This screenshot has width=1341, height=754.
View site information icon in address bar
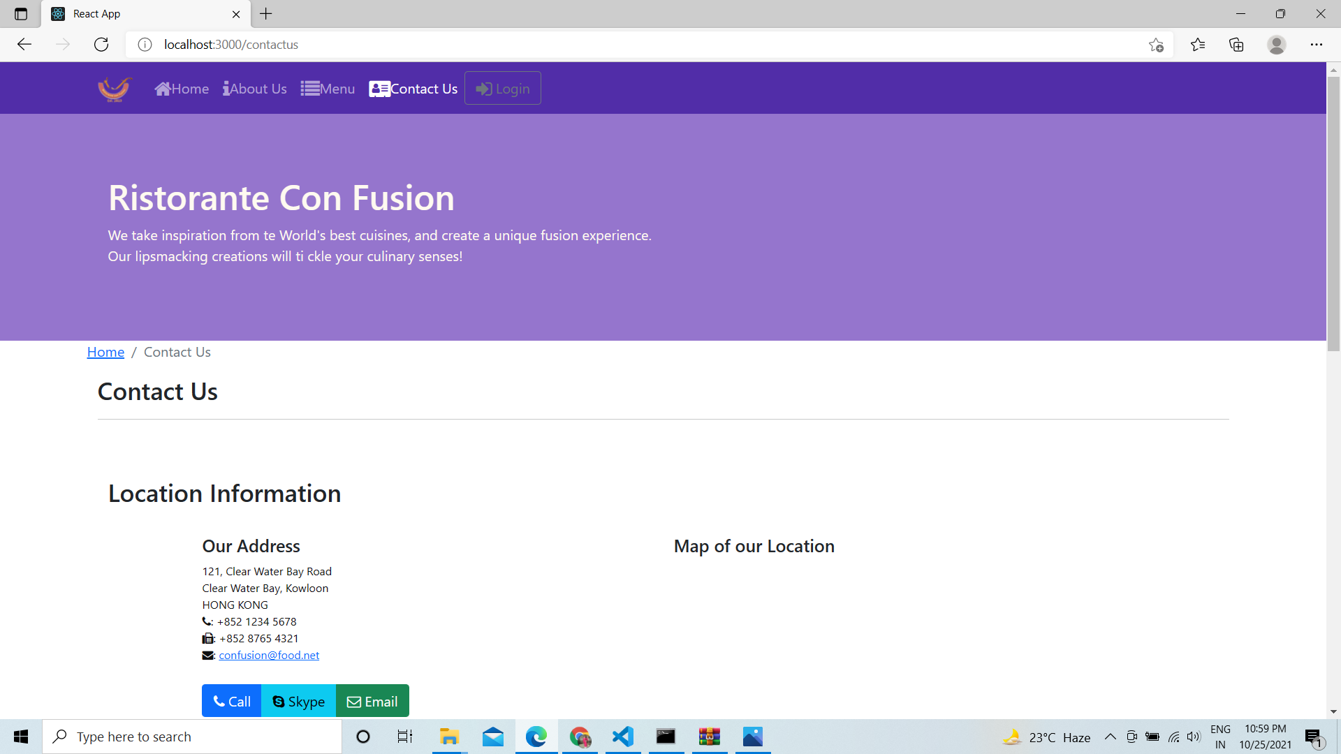[x=145, y=45]
